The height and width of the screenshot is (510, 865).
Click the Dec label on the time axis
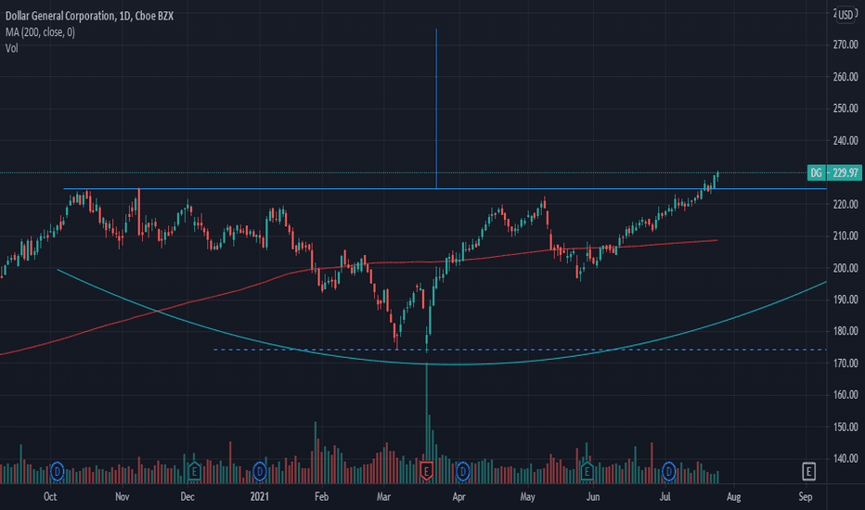[187, 497]
